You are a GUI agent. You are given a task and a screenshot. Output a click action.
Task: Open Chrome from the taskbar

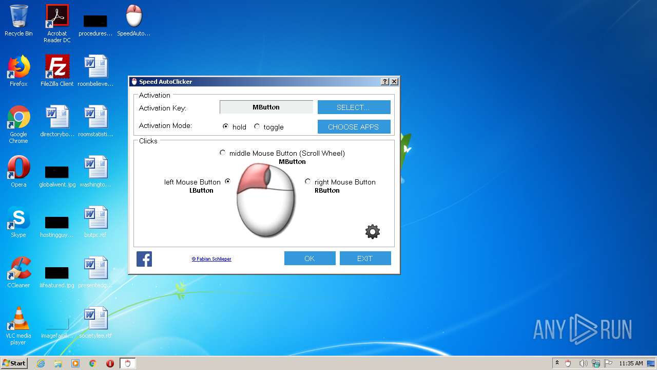click(92, 363)
